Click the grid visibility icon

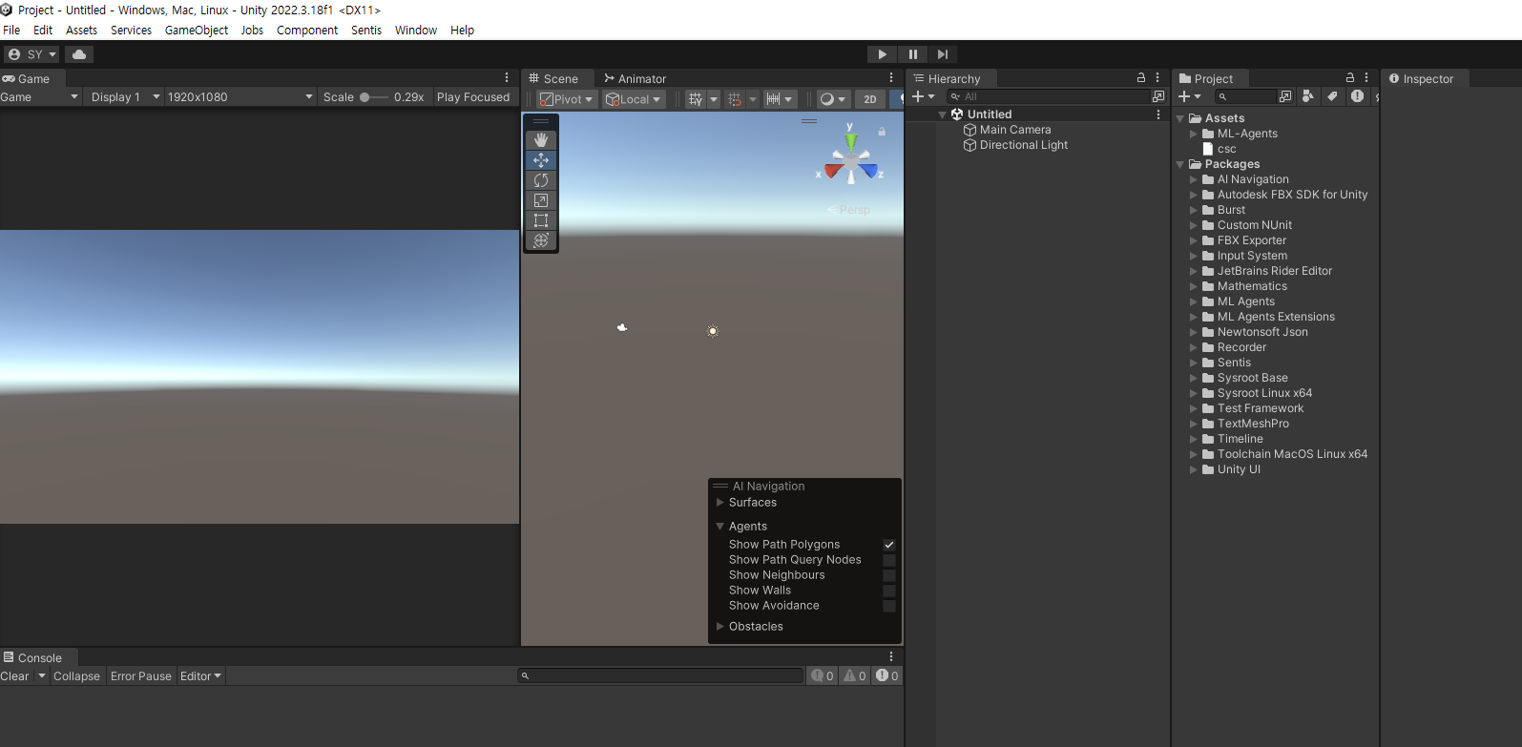click(696, 99)
